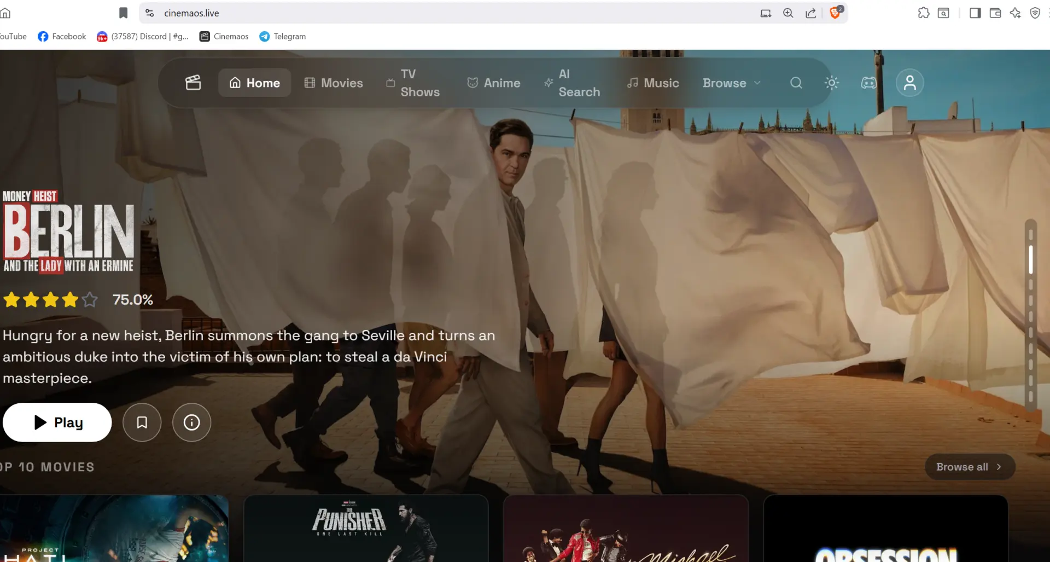Open the YouTube bookmark

13,36
